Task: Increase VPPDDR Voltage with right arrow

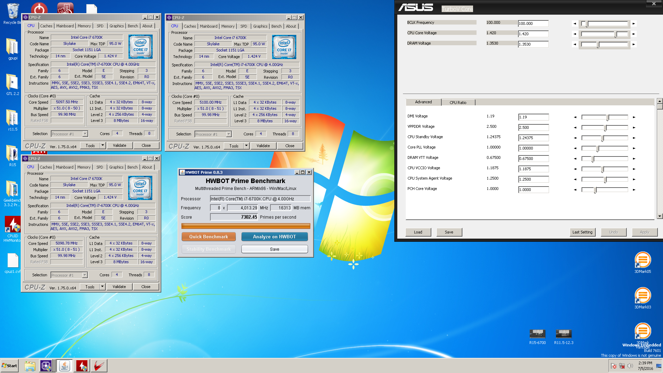Action: point(634,128)
